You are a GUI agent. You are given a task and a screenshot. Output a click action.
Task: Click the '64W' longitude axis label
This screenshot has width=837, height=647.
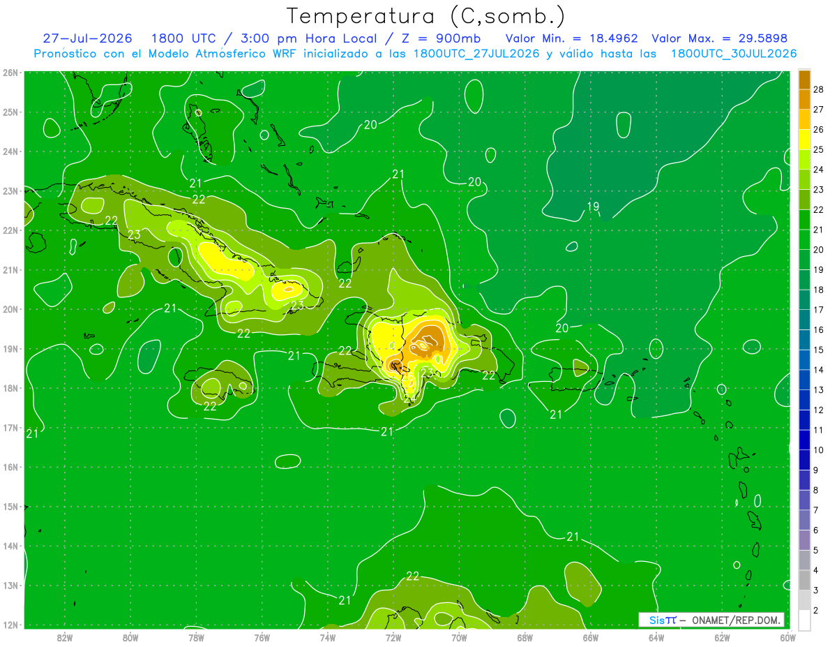click(x=656, y=637)
